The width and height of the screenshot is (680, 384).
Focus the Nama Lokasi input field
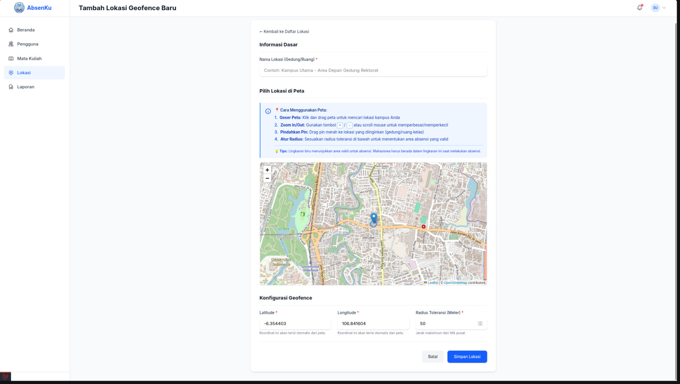coord(373,70)
